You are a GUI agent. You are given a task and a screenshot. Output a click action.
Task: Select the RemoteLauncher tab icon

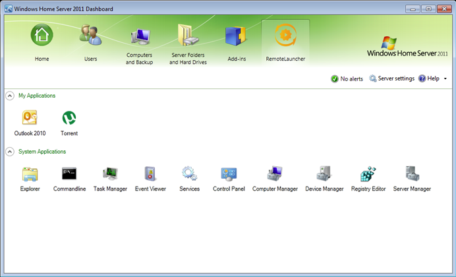(285, 35)
